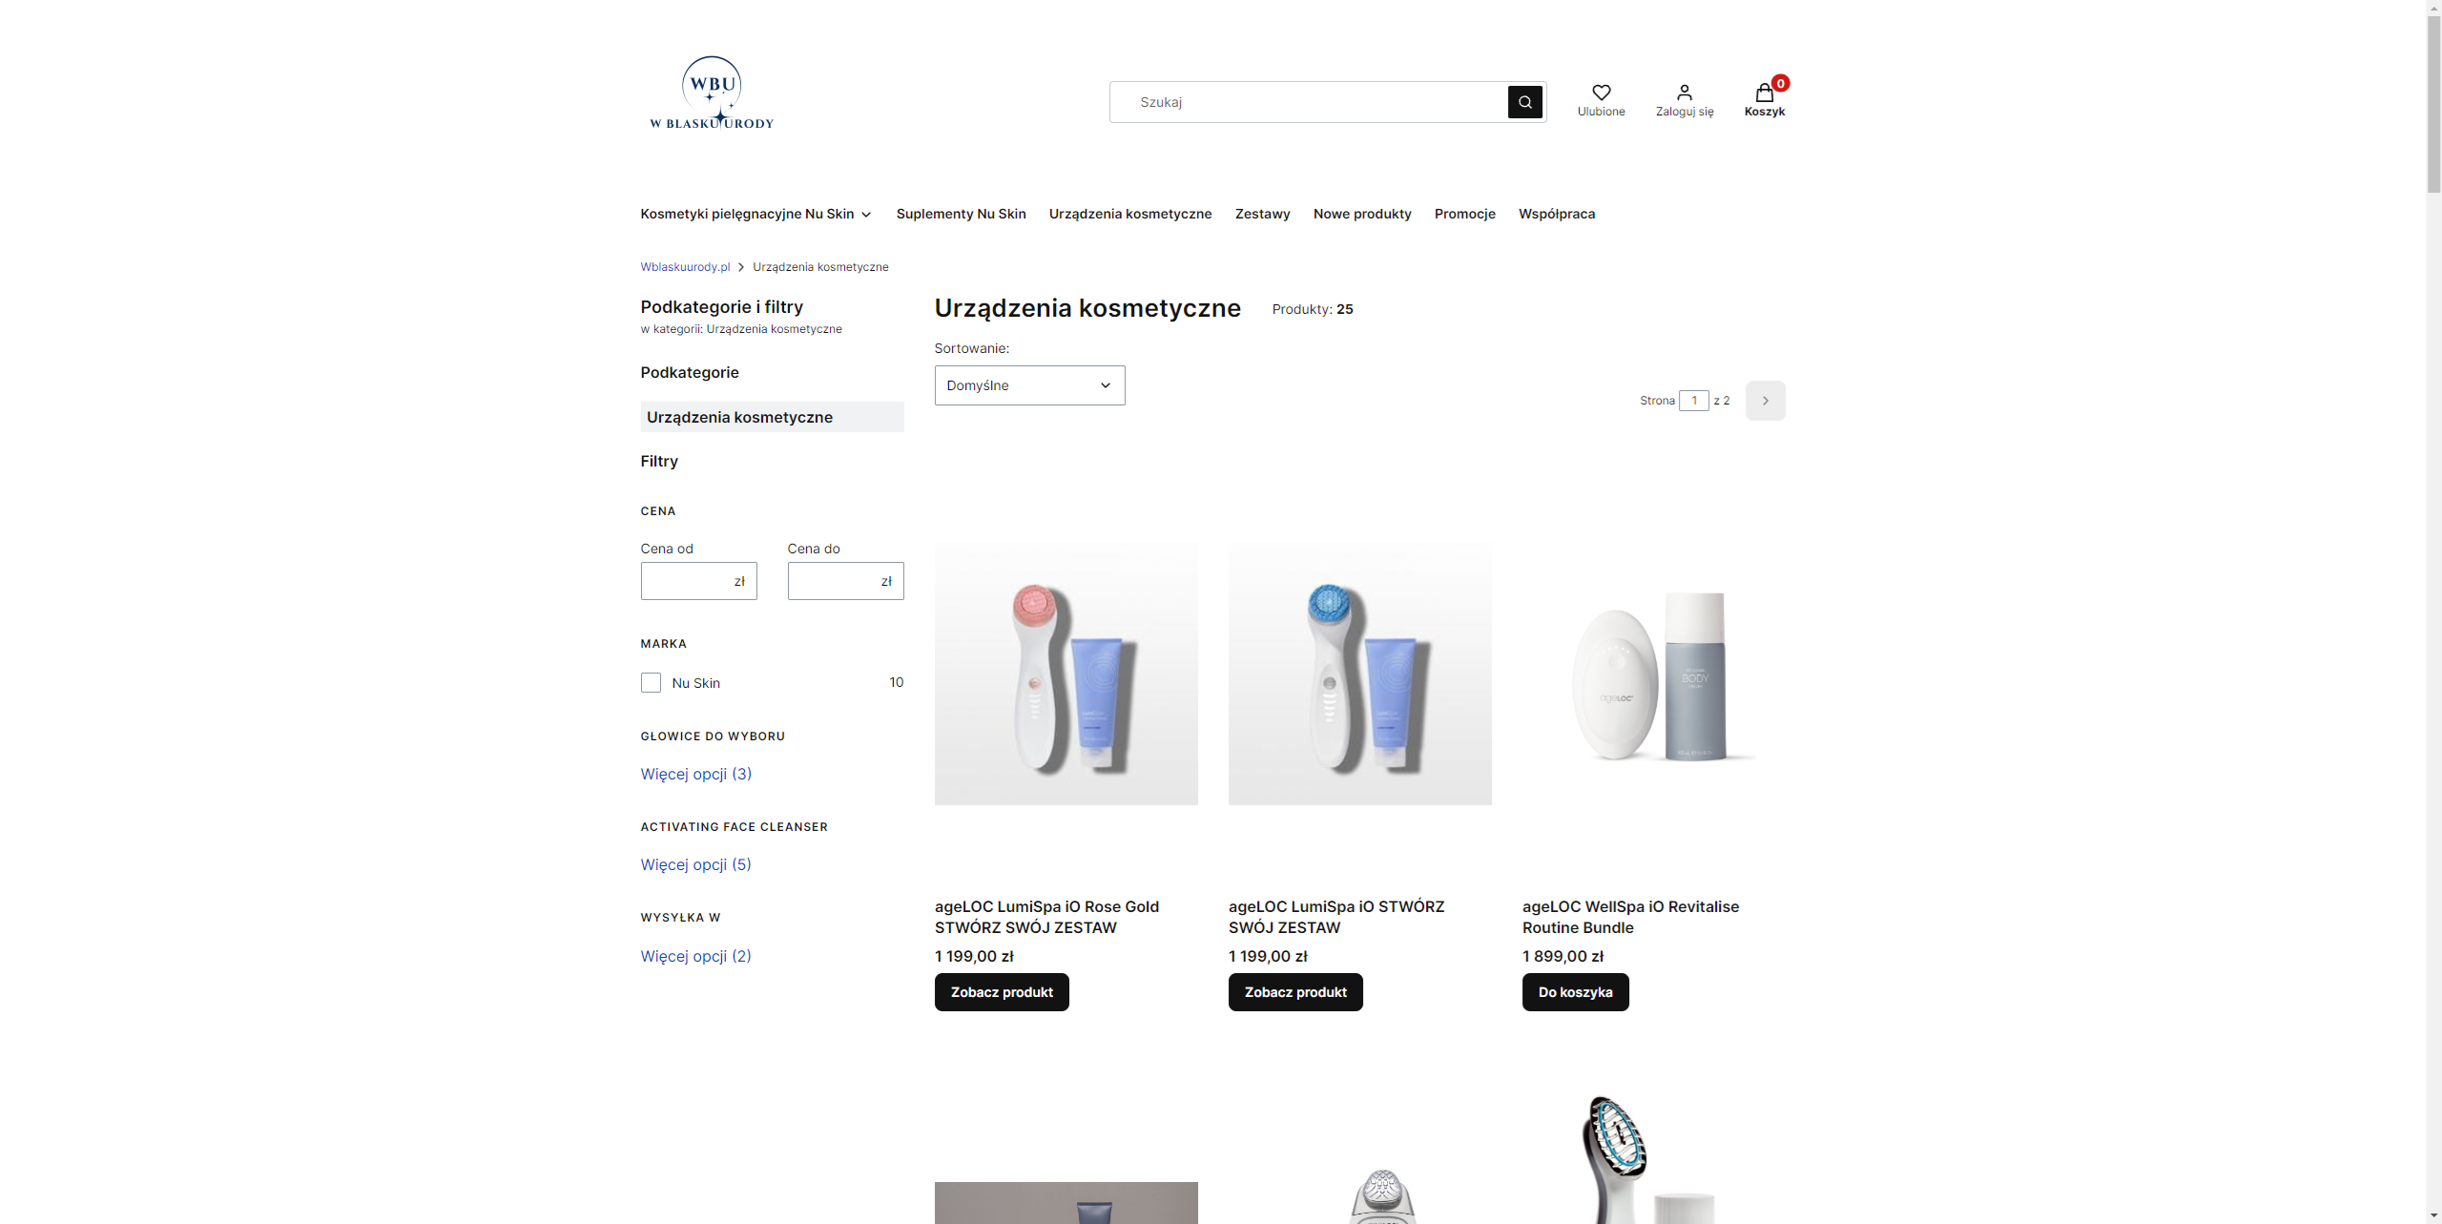Open the Suplementy Nu Skin menu item
The width and height of the screenshot is (2442, 1224).
(x=961, y=214)
